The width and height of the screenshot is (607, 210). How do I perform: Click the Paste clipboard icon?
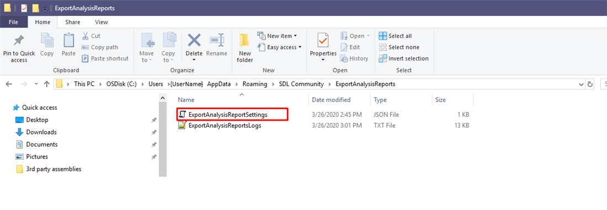[68, 40]
